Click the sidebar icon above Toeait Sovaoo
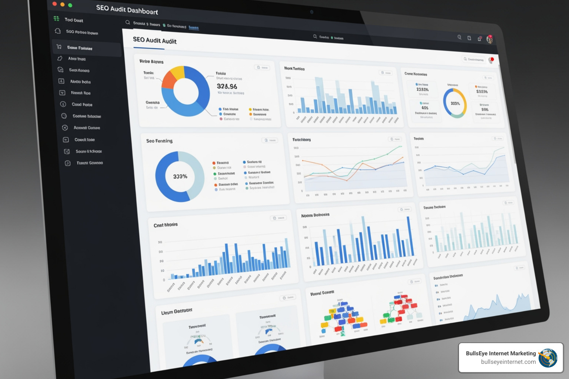 point(67,151)
